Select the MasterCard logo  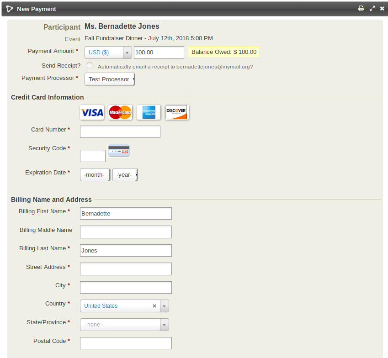[x=120, y=112]
